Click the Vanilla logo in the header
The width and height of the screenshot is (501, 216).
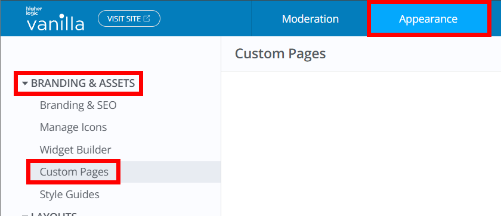pyautogui.click(x=55, y=19)
